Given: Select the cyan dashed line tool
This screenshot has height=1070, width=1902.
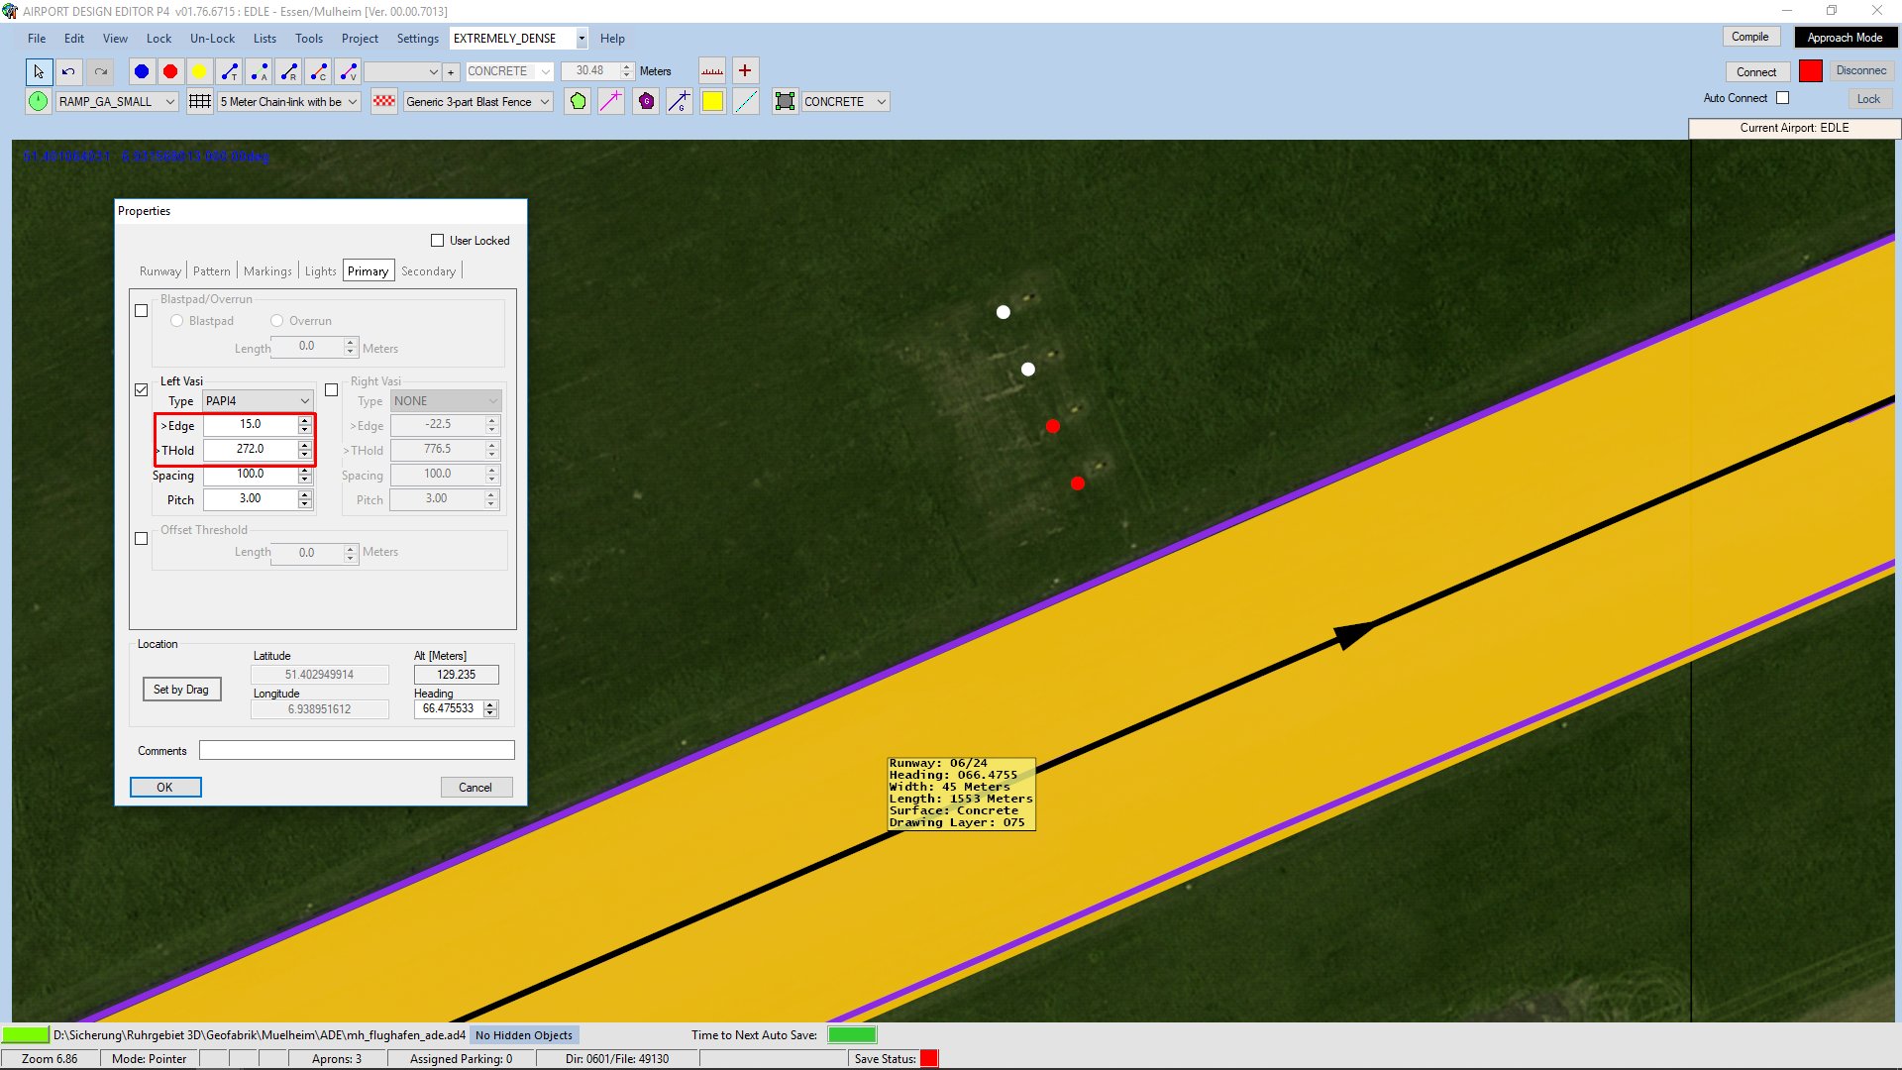Looking at the screenshot, I should coord(747,101).
